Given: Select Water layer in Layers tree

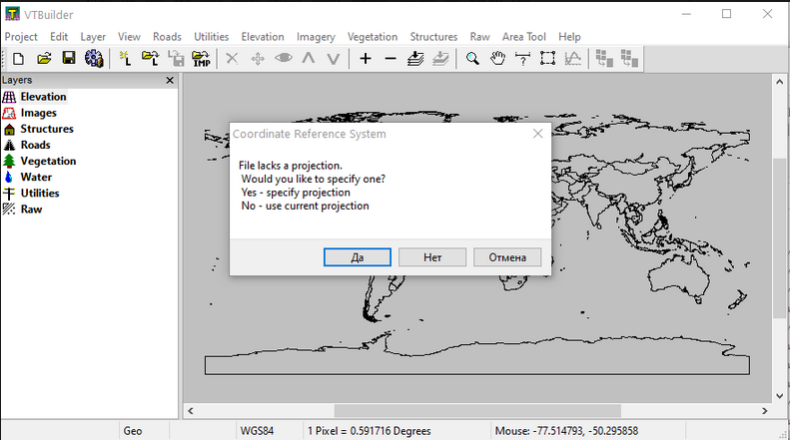Looking at the screenshot, I should coord(36,177).
